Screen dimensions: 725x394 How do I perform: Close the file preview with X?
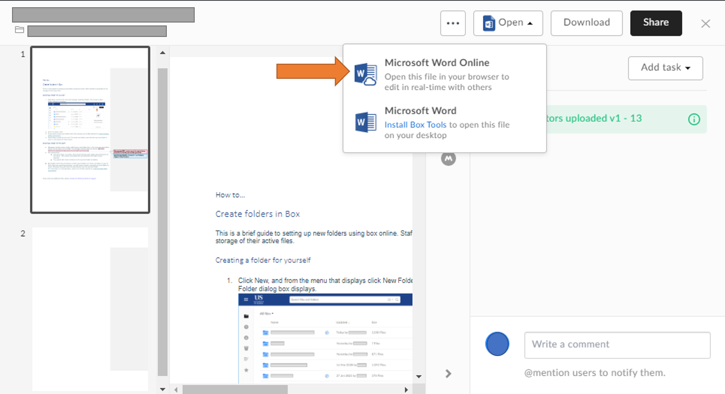point(705,24)
